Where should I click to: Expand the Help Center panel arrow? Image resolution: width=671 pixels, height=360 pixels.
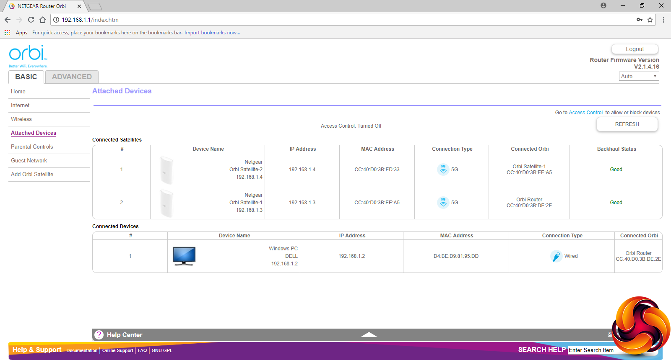click(369, 334)
